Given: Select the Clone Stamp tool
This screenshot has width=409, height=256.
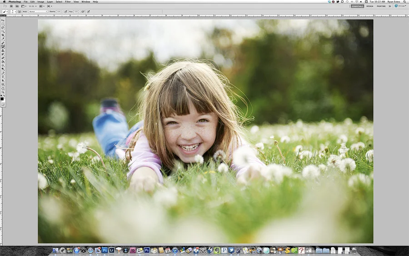Looking at the screenshot, I should click(x=3, y=50).
